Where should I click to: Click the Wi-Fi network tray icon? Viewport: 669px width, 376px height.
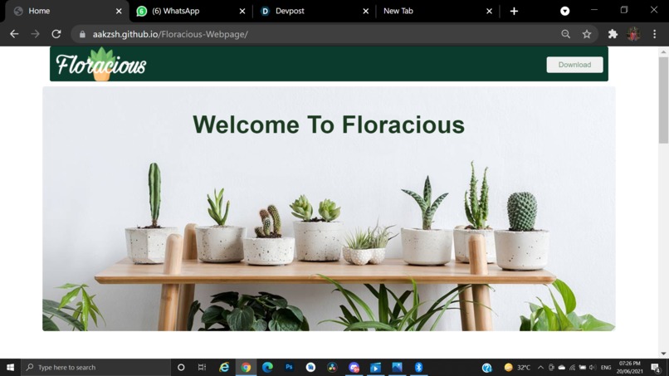[x=572, y=368]
